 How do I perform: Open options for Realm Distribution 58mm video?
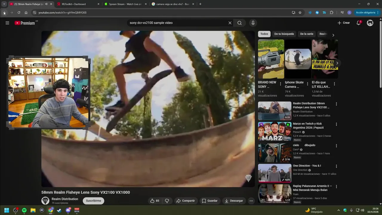pyautogui.click(x=336, y=104)
